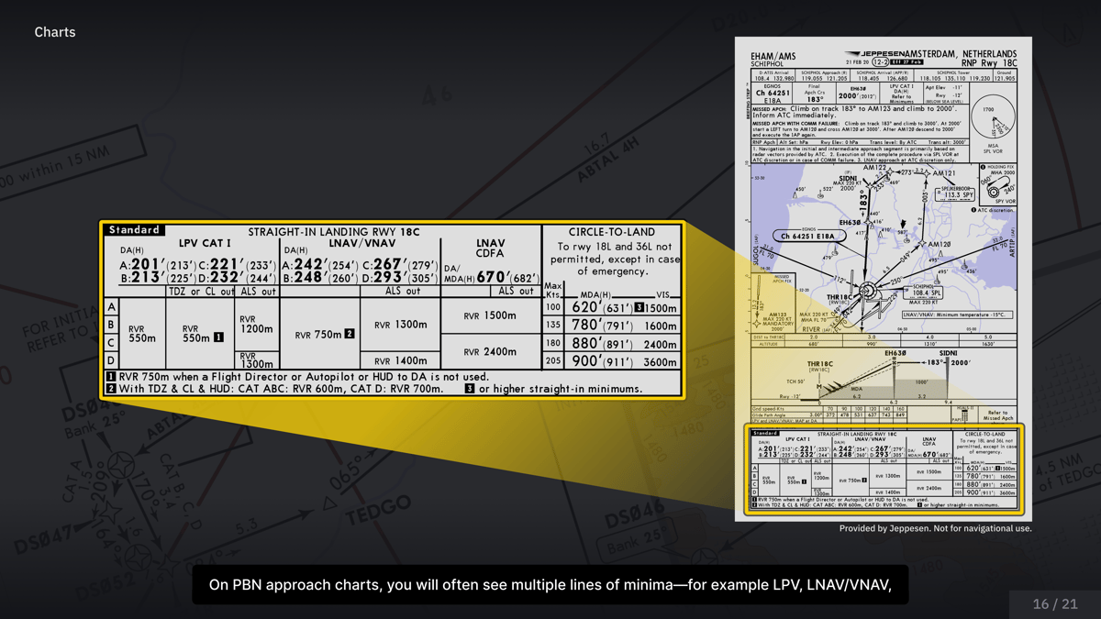Click the slide counter 16 / 21
The image size is (1101, 619).
[1054, 603]
